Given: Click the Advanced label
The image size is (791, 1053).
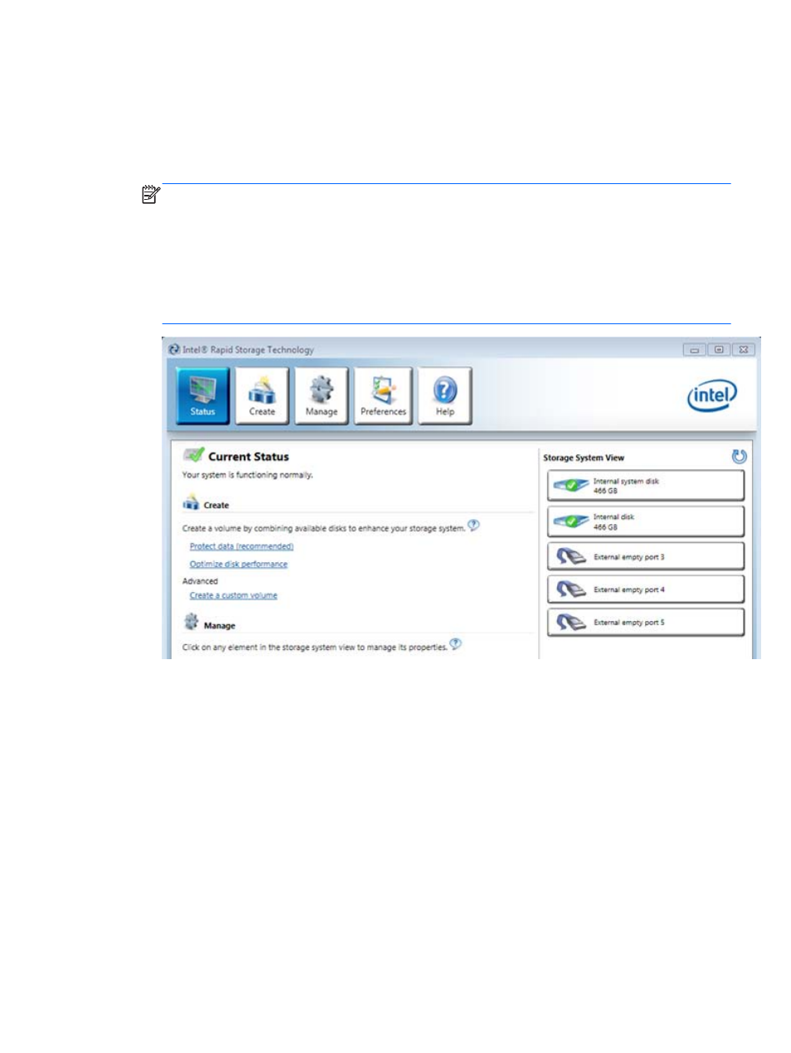Looking at the screenshot, I should point(200,581).
